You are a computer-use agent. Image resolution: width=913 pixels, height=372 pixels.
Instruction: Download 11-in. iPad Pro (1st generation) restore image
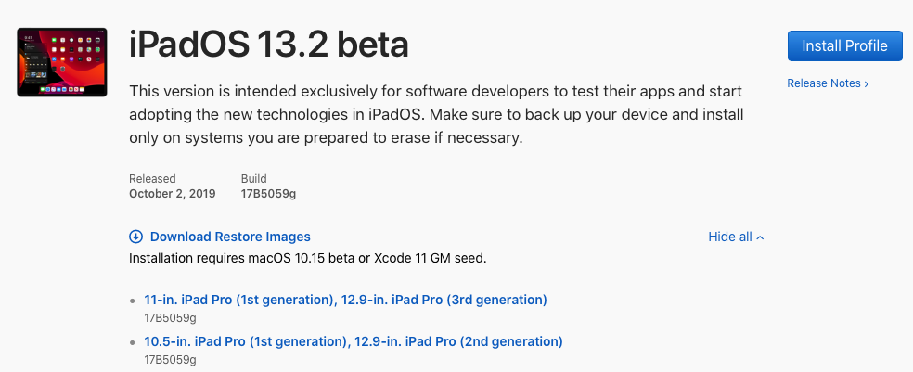(x=345, y=300)
